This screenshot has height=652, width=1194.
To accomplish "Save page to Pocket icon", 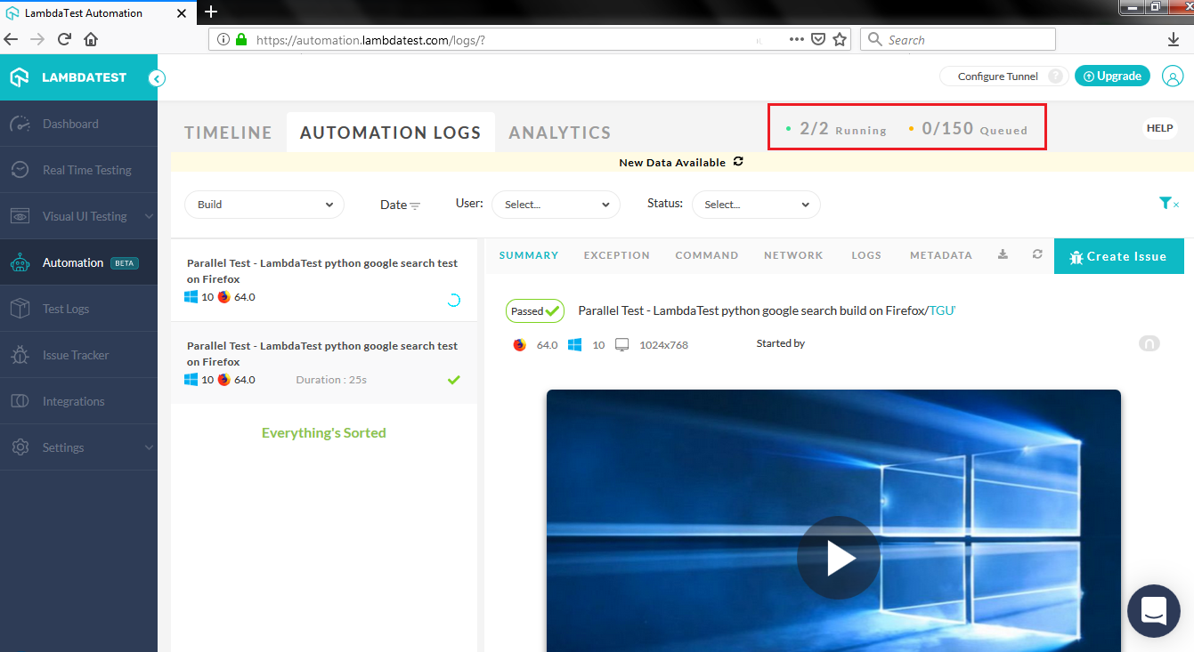I will (818, 39).
